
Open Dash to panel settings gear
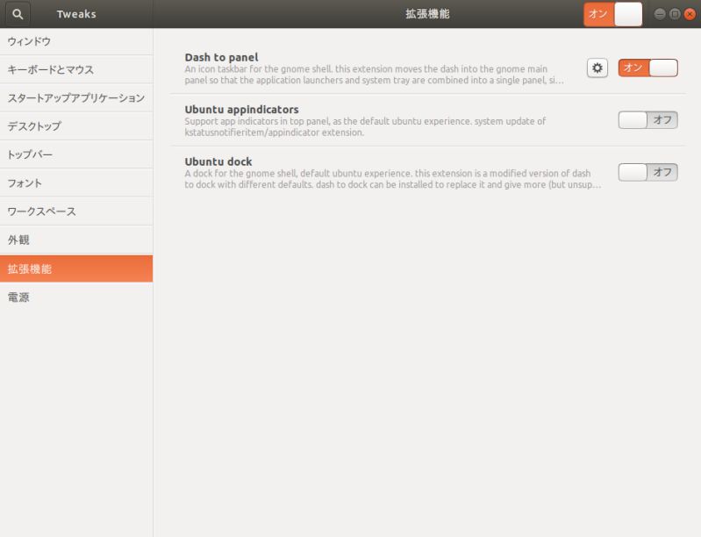tap(597, 68)
